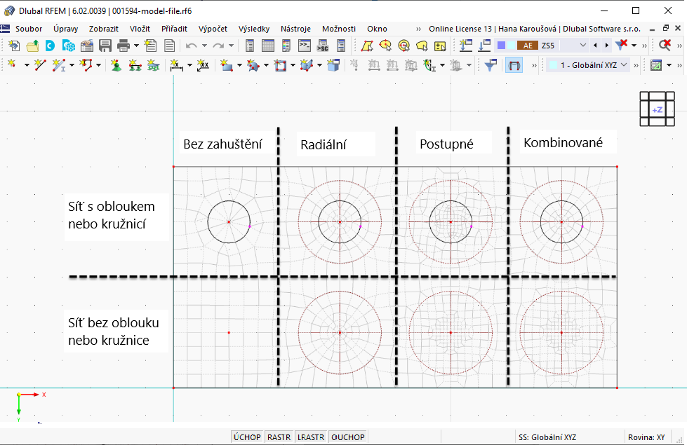Insert a new dimension tool

click(x=176, y=65)
